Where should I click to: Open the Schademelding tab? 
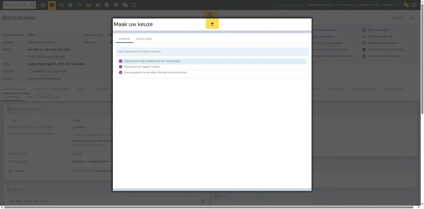(x=364, y=89)
